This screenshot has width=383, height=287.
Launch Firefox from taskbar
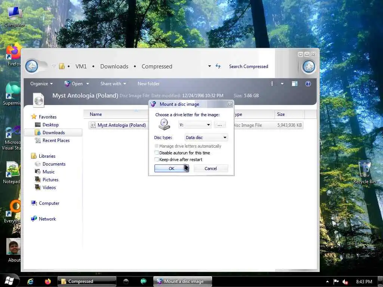(48, 281)
